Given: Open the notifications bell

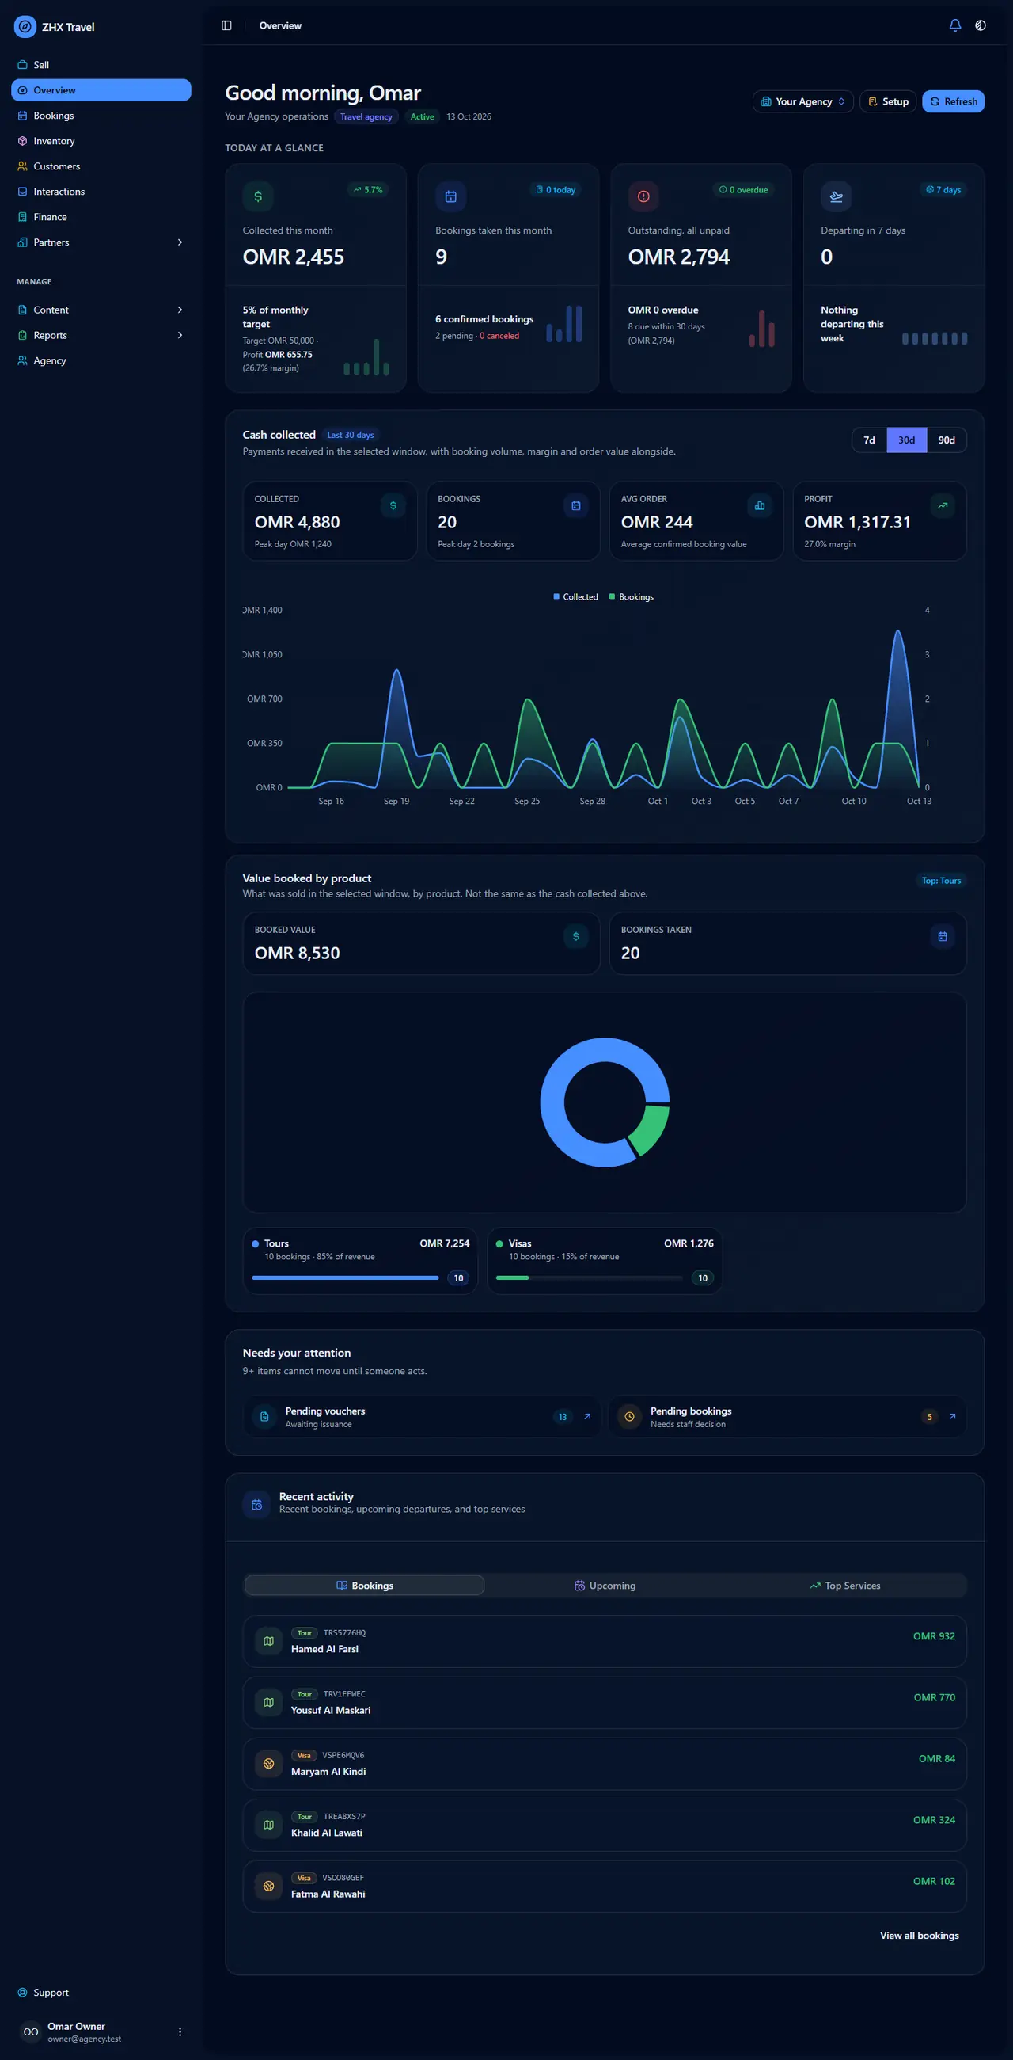Looking at the screenshot, I should (954, 25).
